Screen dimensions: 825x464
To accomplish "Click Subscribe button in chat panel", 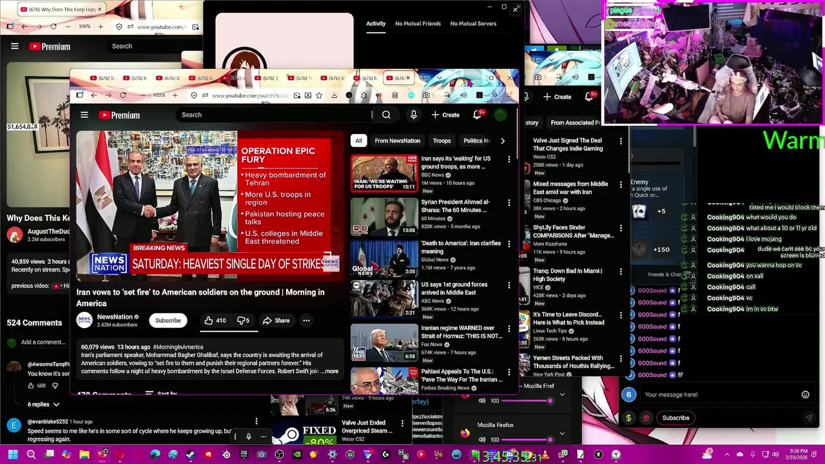I will [675, 418].
